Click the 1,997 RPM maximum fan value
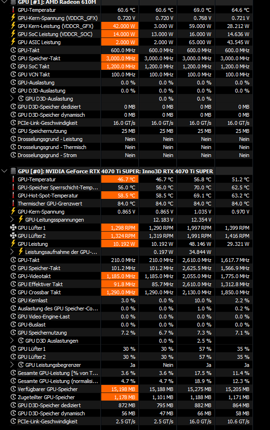This screenshot has height=430, width=270. pos(199,228)
